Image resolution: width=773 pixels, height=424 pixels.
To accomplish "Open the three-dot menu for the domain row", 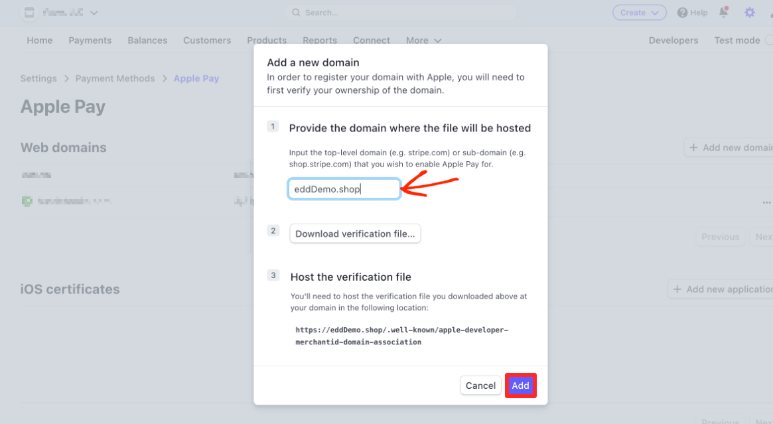I will [766, 202].
